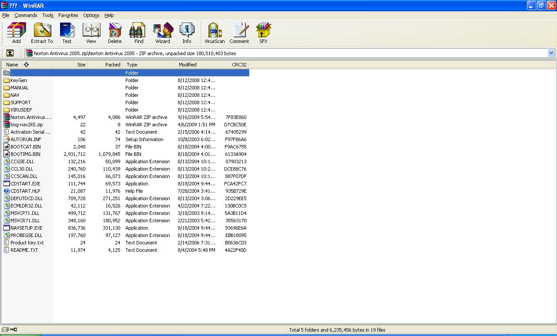Select the NAVSETUP.EXE file row
The image size is (557, 336).
[x=125, y=228]
